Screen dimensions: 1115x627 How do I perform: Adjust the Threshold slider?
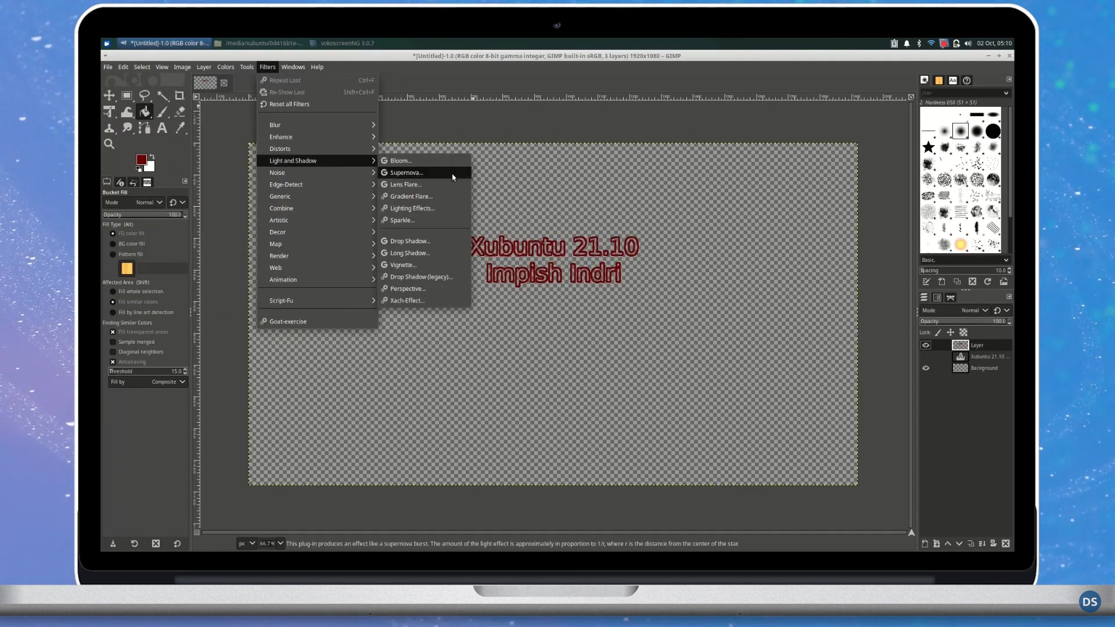click(148, 372)
